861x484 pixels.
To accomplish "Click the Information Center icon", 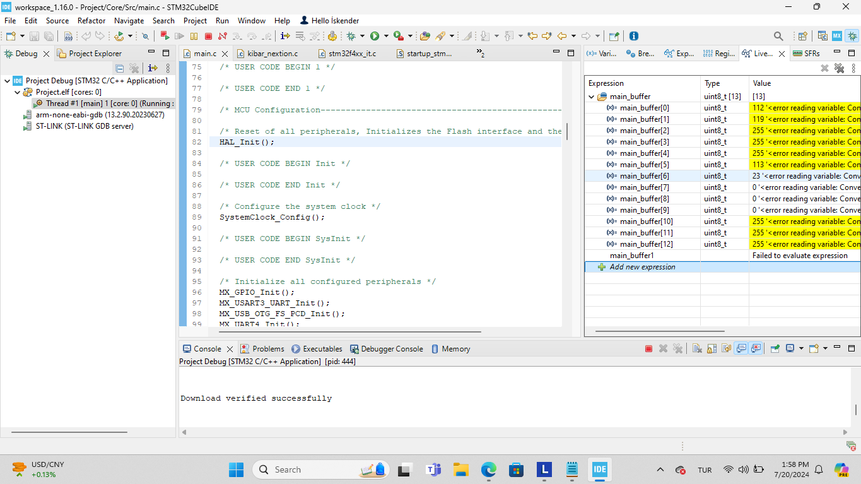I will point(634,37).
